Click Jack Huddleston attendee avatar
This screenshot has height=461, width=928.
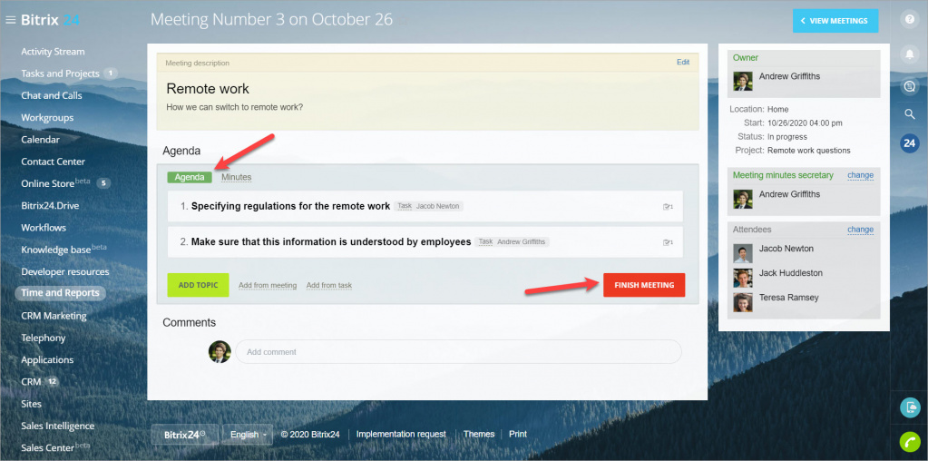(x=743, y=278)
